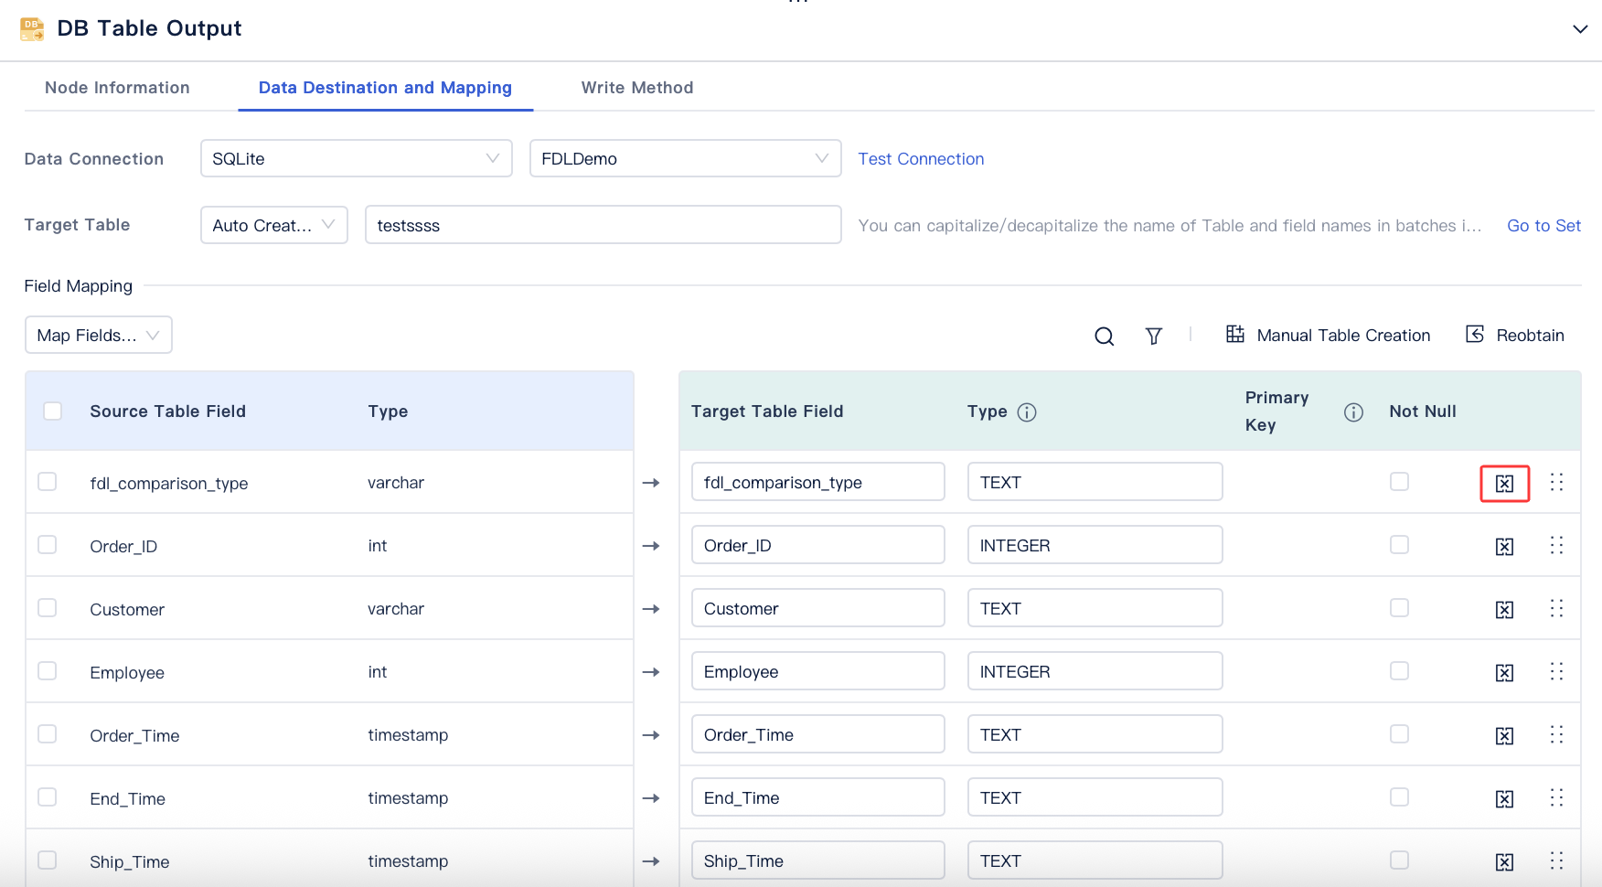Enable Not Null for Order_Time field

[x=1399, y=733]
